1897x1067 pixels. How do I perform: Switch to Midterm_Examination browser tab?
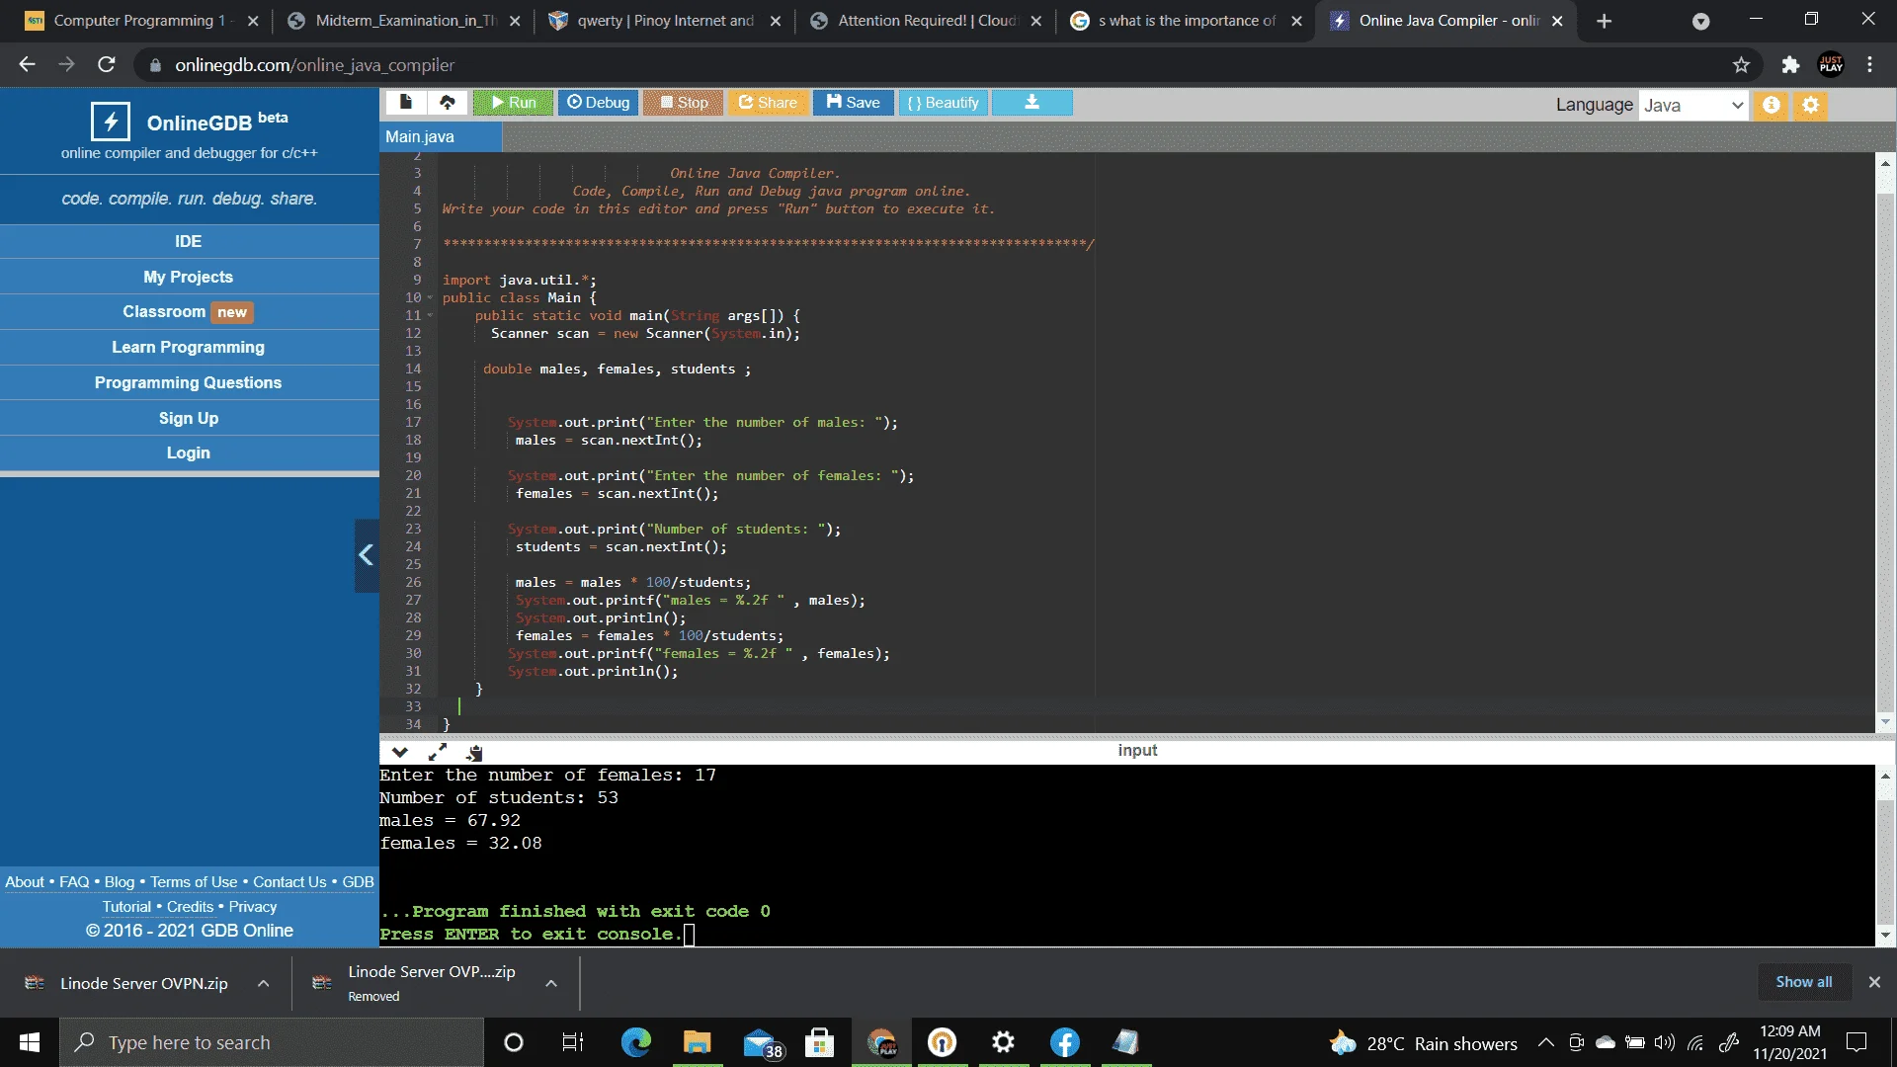point(403,21)
